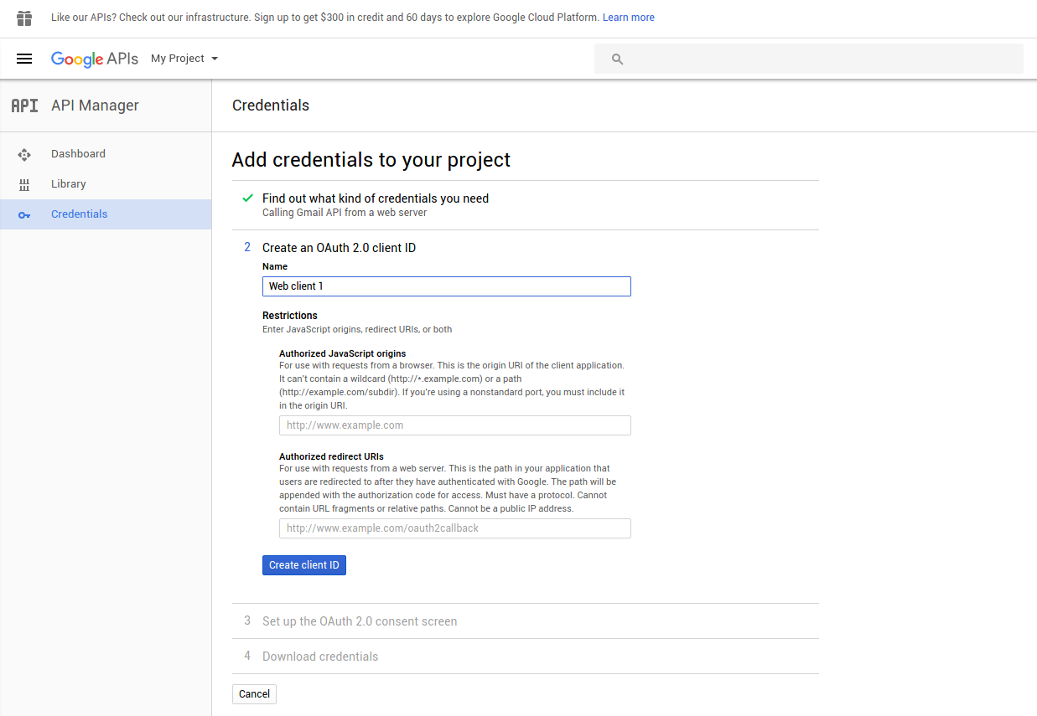Viewport: 1037px width, 716px height.
Task: Click the gift icon in the promo banner
Action: click(x=24, y=18)
